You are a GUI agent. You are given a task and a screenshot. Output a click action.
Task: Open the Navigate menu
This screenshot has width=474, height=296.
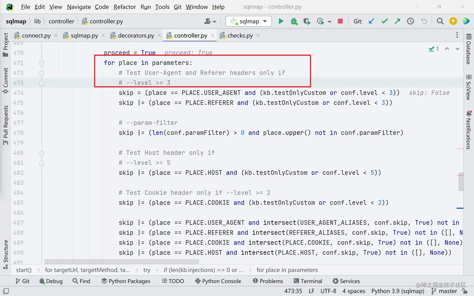point(79,7)
